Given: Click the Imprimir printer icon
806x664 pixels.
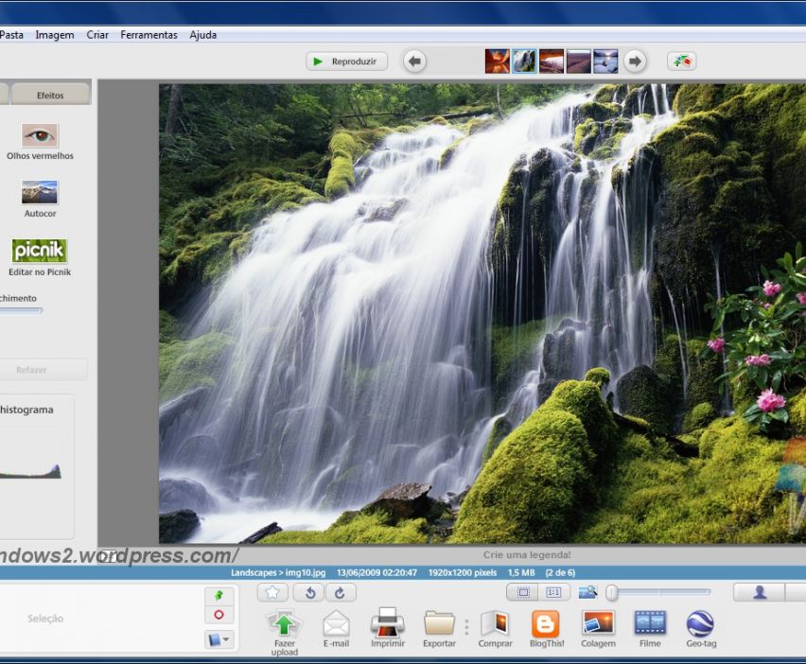Looking at the screenshot, I should 388,623.
